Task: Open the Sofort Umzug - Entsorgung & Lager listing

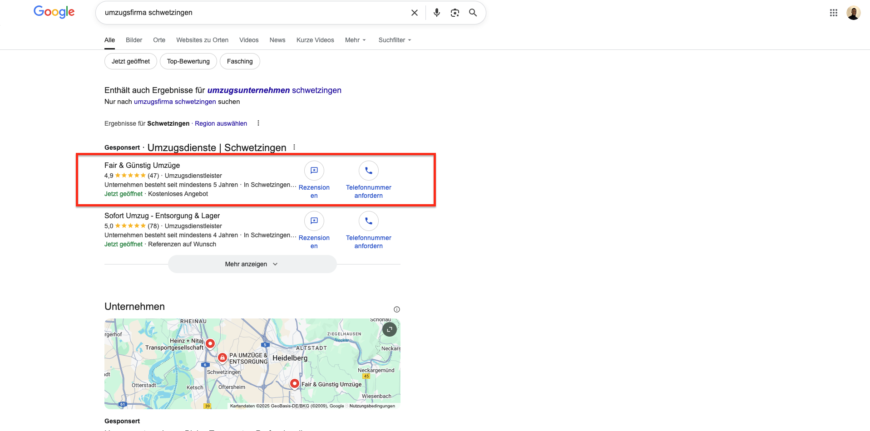Action: click(162, 215)
